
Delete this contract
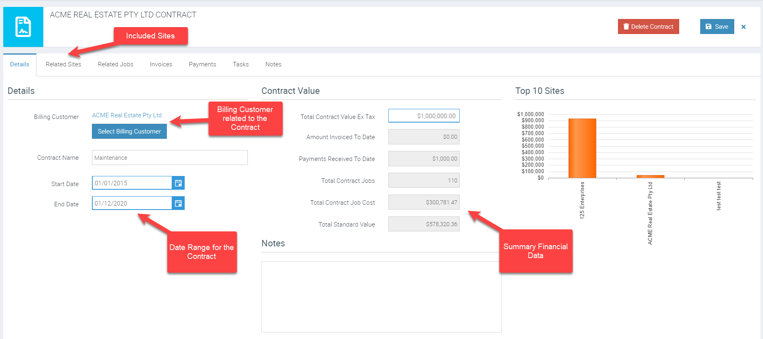(x=648, y=27)
